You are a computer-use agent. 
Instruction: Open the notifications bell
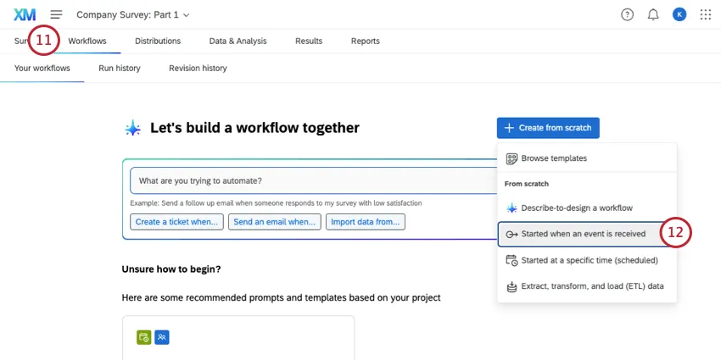[x=653, y=14]
